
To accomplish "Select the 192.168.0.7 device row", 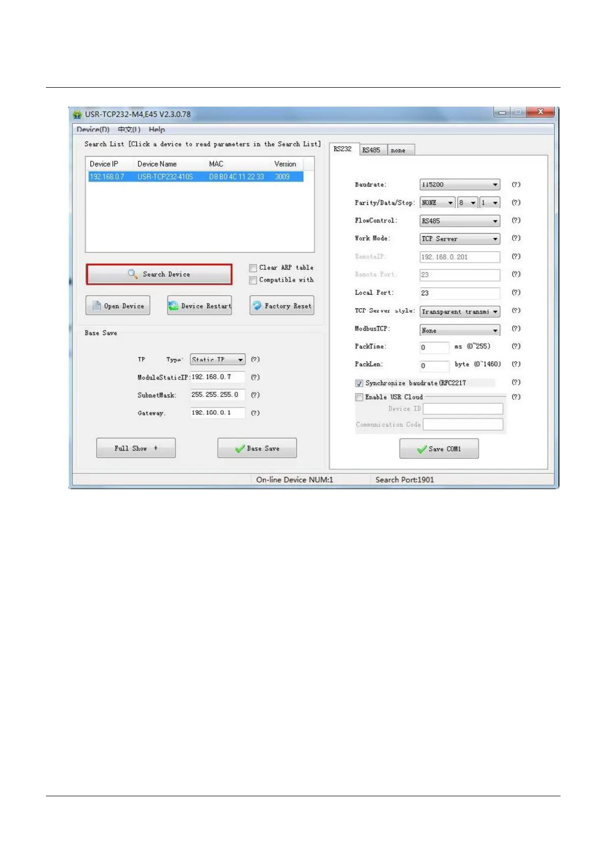I will pos(196,176).
